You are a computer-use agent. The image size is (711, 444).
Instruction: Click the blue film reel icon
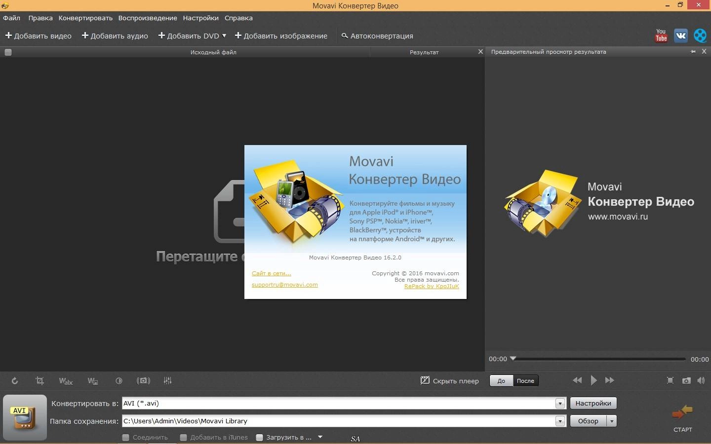point(700,36)
